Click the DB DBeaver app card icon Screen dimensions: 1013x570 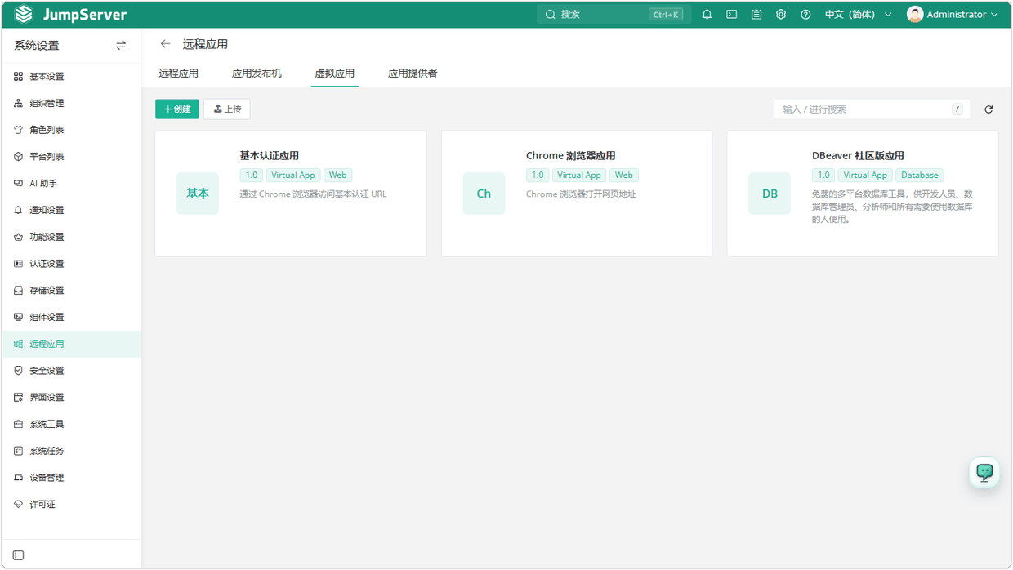[x=770, y=194]
